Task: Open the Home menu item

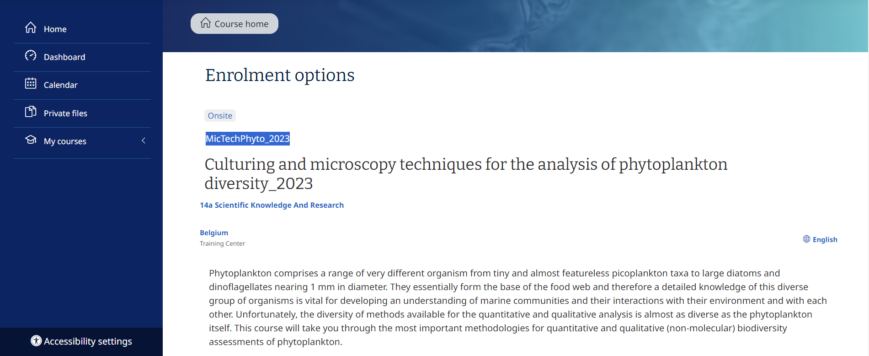Action: point(55,29)
